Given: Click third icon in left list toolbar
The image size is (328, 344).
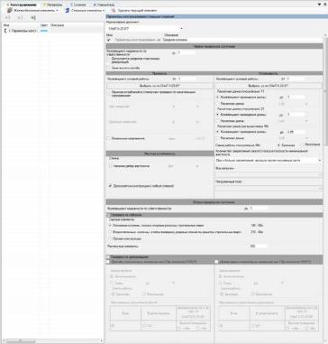Looking at the screenshot, I should (32, 18).
